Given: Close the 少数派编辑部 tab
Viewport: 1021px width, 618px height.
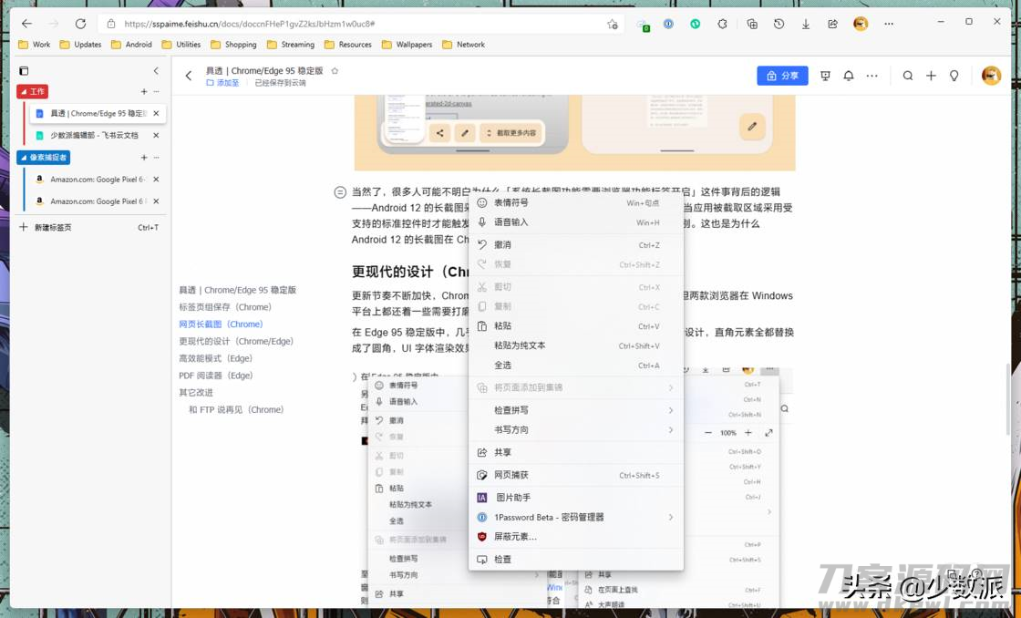Looking at the screenshot, I should (156, 136).
